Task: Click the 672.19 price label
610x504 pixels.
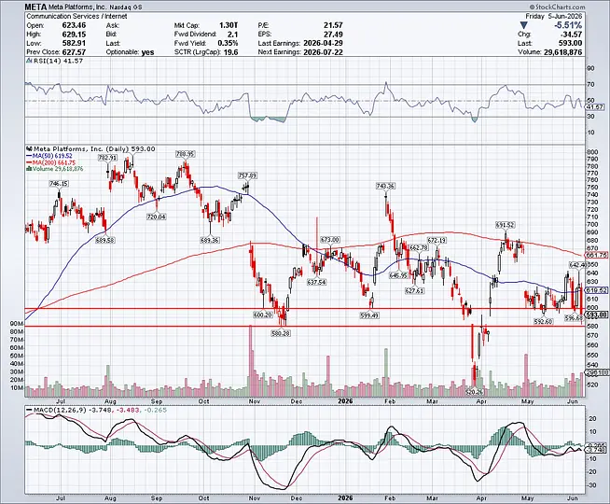Action: click(437, 241)
